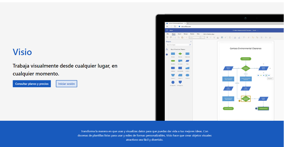Open the Insert ribbon tab
The width and height of the screenshot is (284, 147).
coord(180,34)
